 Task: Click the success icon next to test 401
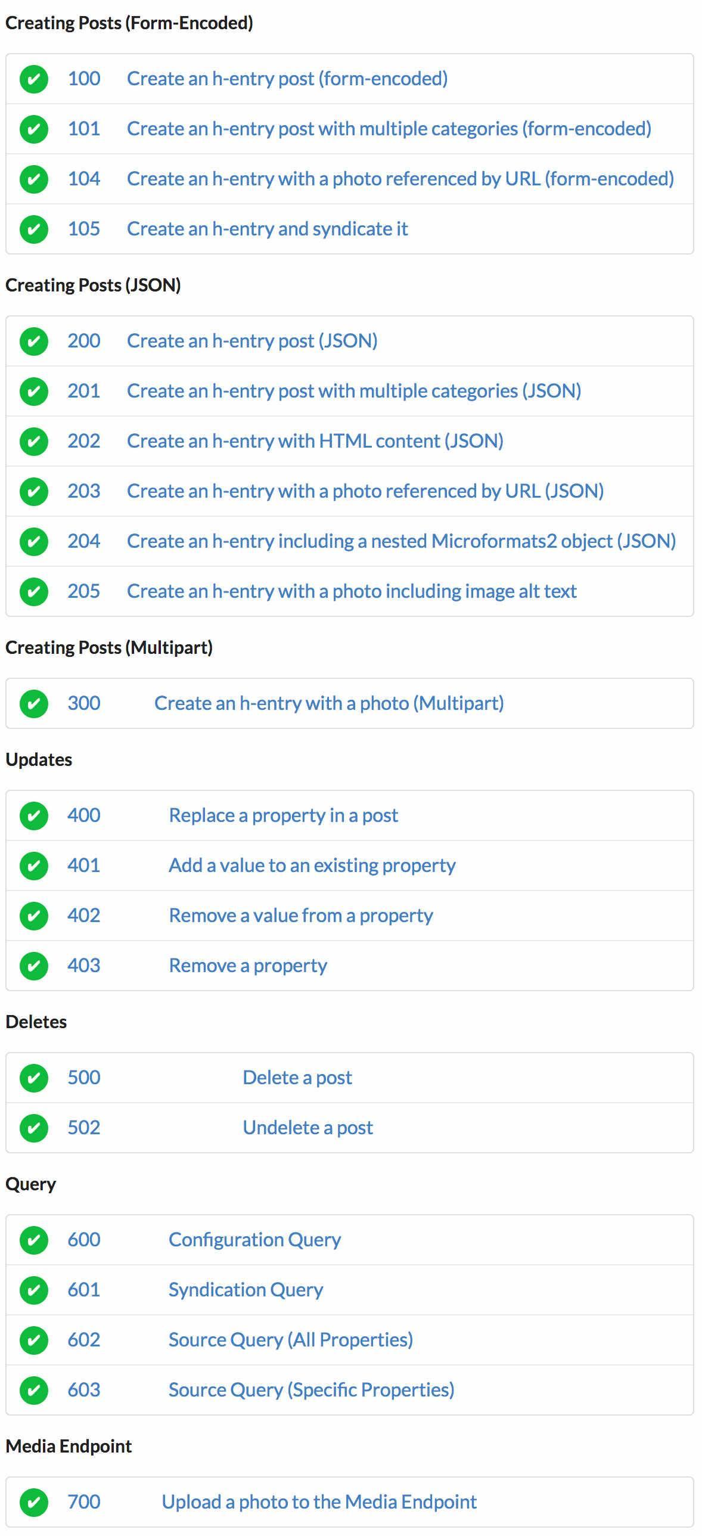34,866
